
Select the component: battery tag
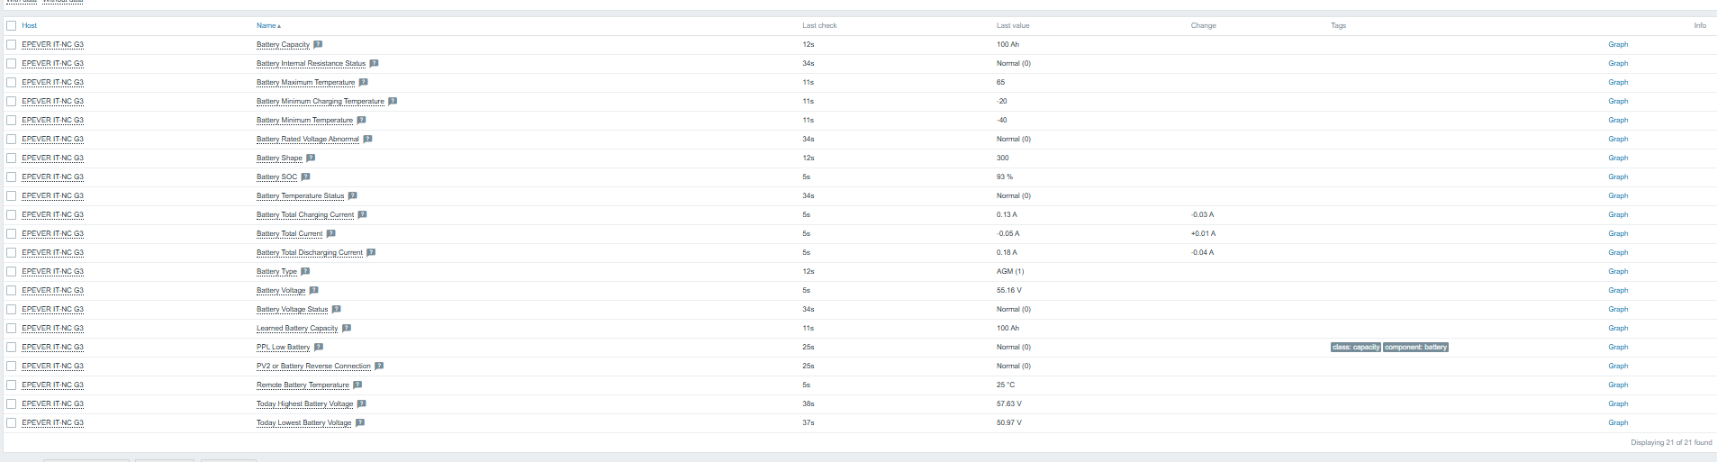pos(1416,347)
